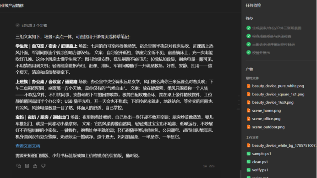Toggle the last completed todo checkmark
The height and width of the screenshot is (178, 317).
tap(248, 52)
